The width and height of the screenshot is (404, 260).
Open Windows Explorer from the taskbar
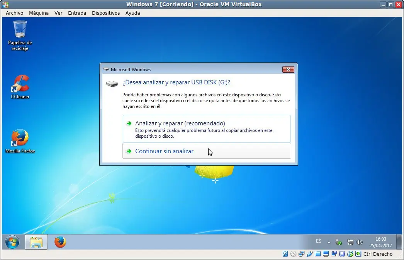pyautogui.click(x=36, y=242)
